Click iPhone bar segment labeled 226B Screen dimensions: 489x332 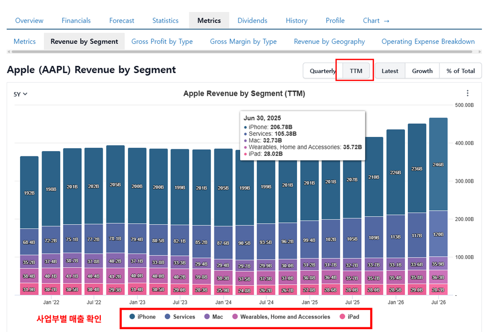pos(395,172)
